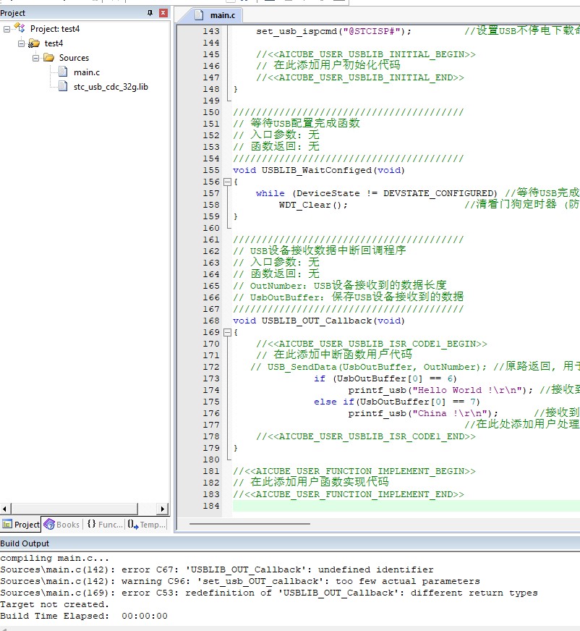Image resolution: width=580 pixels, height=631 pixels.
Task: Click the warning C96 build output line
Action: [240, 581]
